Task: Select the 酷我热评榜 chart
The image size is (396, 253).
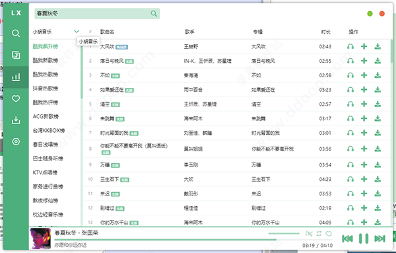Action: pyautogui.click(x=46, y=102)
